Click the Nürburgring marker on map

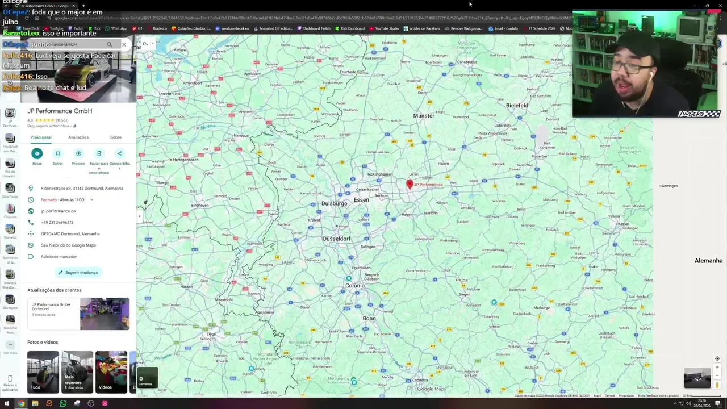353,382
